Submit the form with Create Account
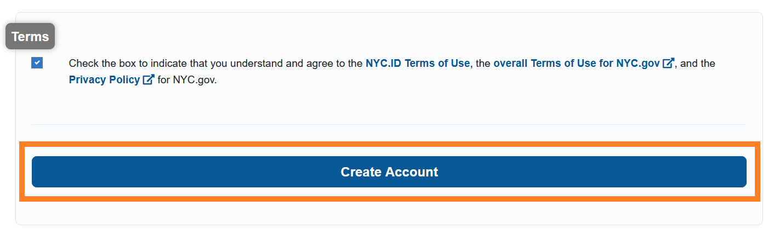The height and width of the screenshot is (240, 768). pyautogui.click(x=389, y=172)
